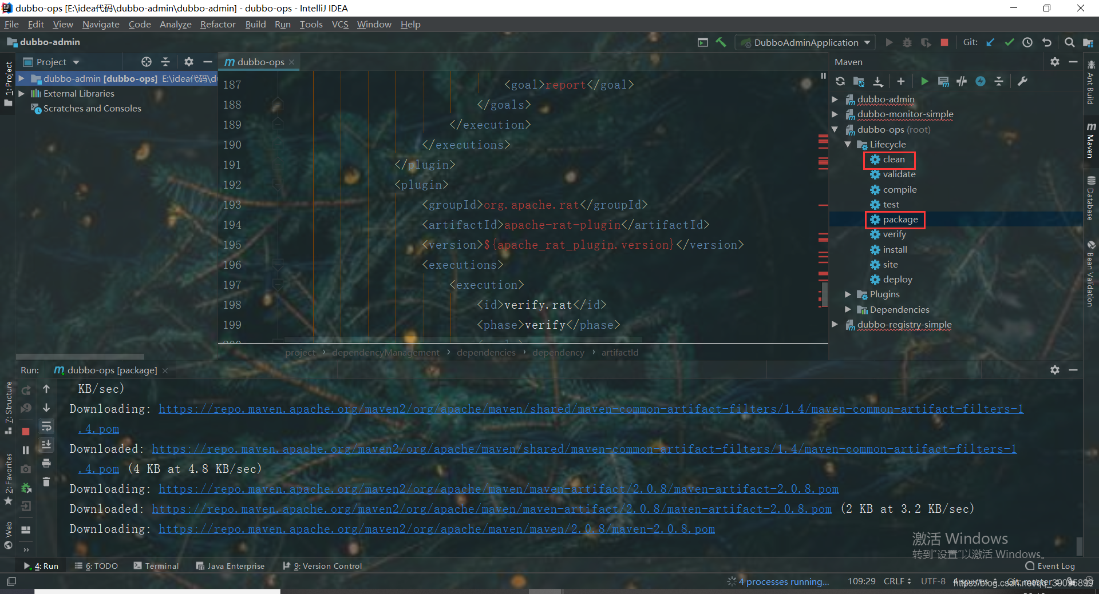Expand dubbo-monitor-simple Maven module
This screenshot has height=594, width=1099.
835,114
